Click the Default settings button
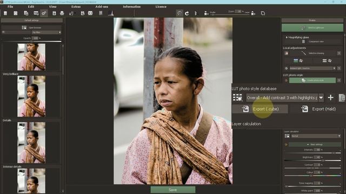 31,20
